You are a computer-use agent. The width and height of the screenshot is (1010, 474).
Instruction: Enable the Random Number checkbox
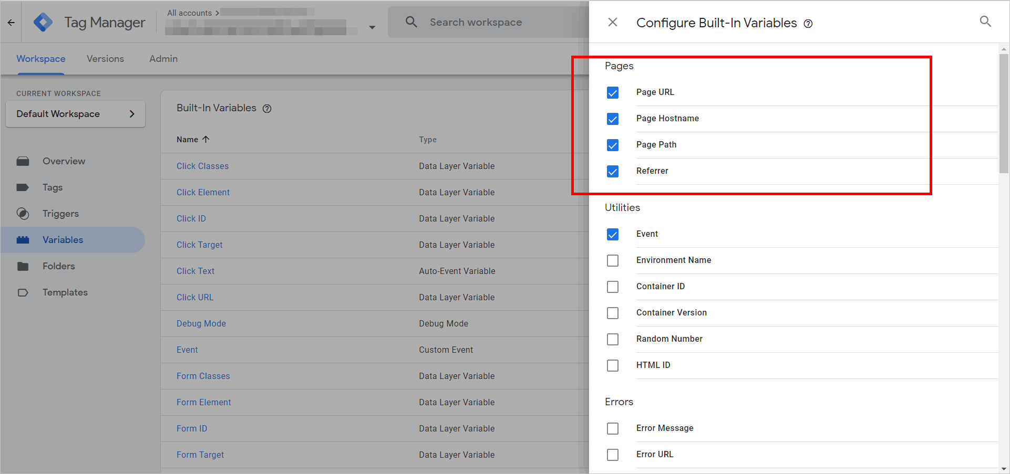613,340
